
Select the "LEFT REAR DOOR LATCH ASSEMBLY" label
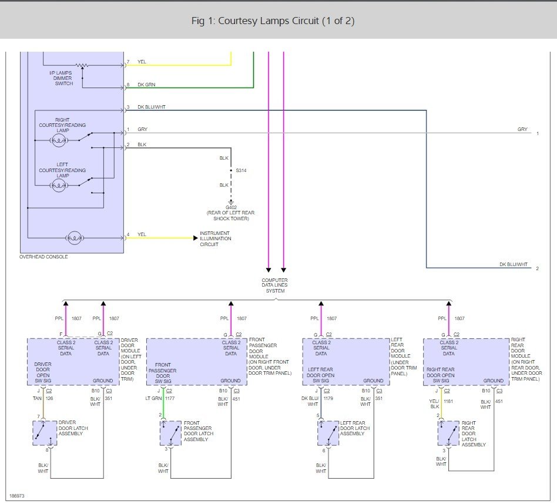(355, 428)
